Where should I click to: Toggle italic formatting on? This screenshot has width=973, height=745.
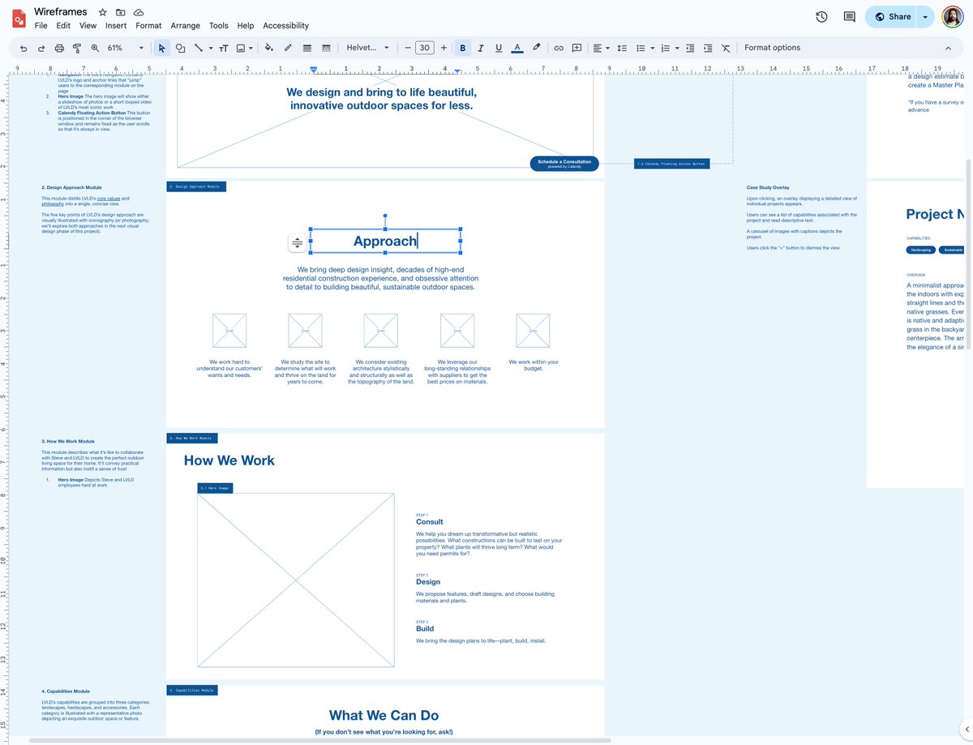(x=482, y=47)
